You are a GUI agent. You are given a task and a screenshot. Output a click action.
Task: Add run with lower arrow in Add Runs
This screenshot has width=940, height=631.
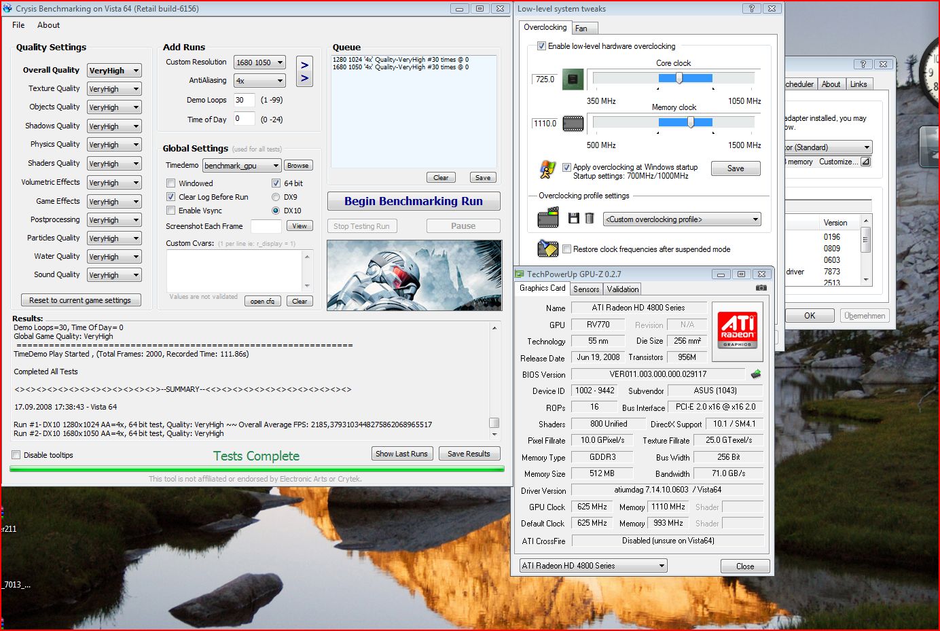pos(304,79)
